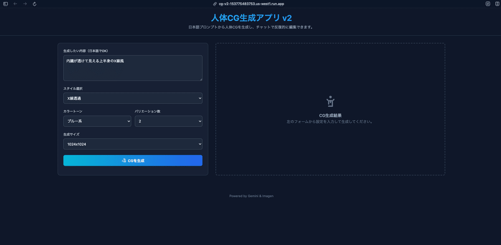Toggle the browser sidebar icon
The width and height of the screenshot is (501, 245).
[x=5, y=4]
